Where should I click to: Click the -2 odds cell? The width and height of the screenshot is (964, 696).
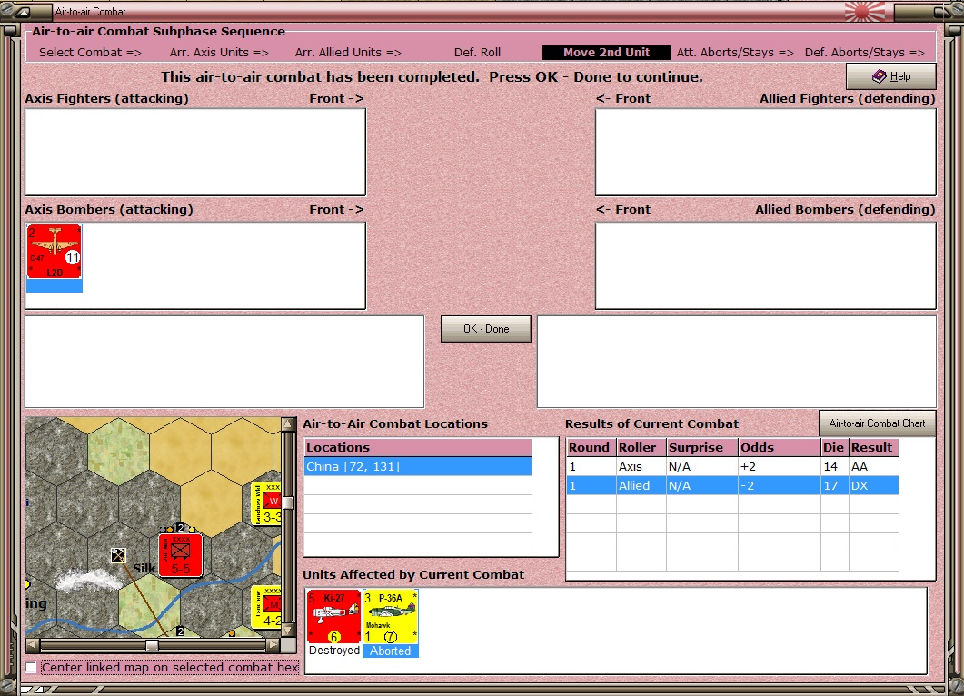pyautogui.click(x=779, y=486)
